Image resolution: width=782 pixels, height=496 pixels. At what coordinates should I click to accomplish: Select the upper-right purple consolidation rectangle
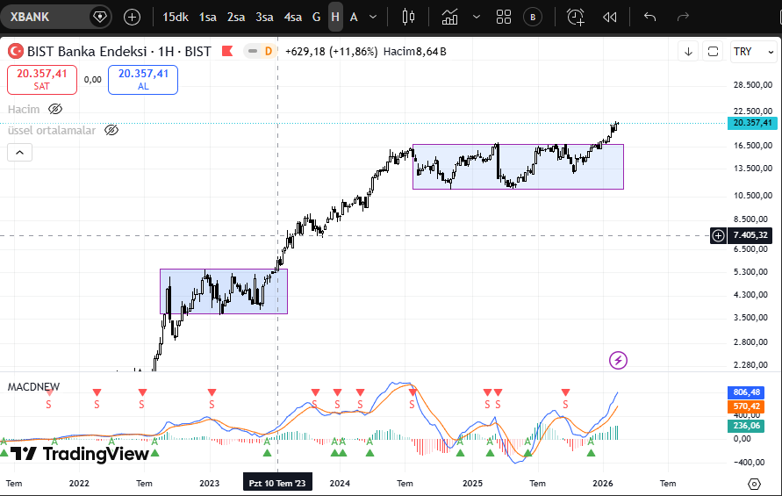coord(518,167)
